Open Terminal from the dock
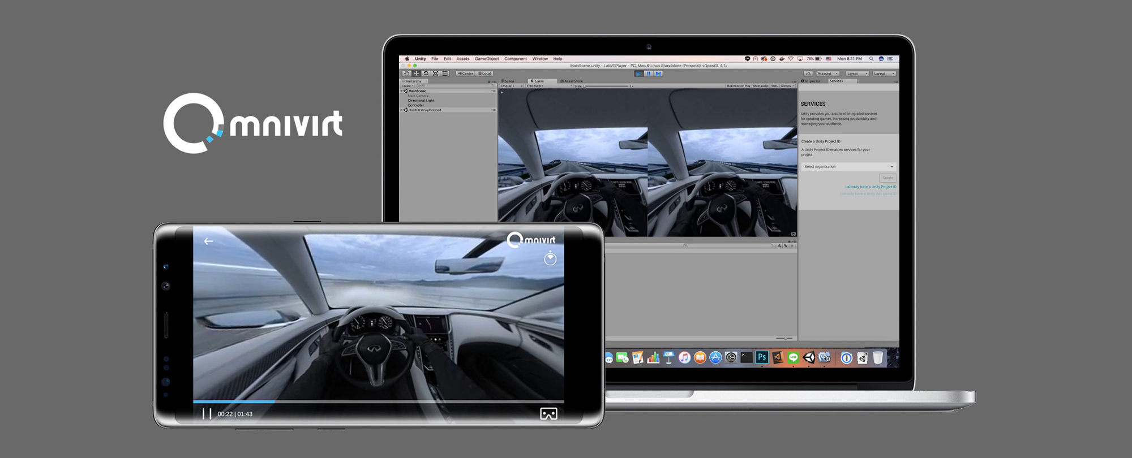This screenshot has height=458, width=1132. click(747, 357)
